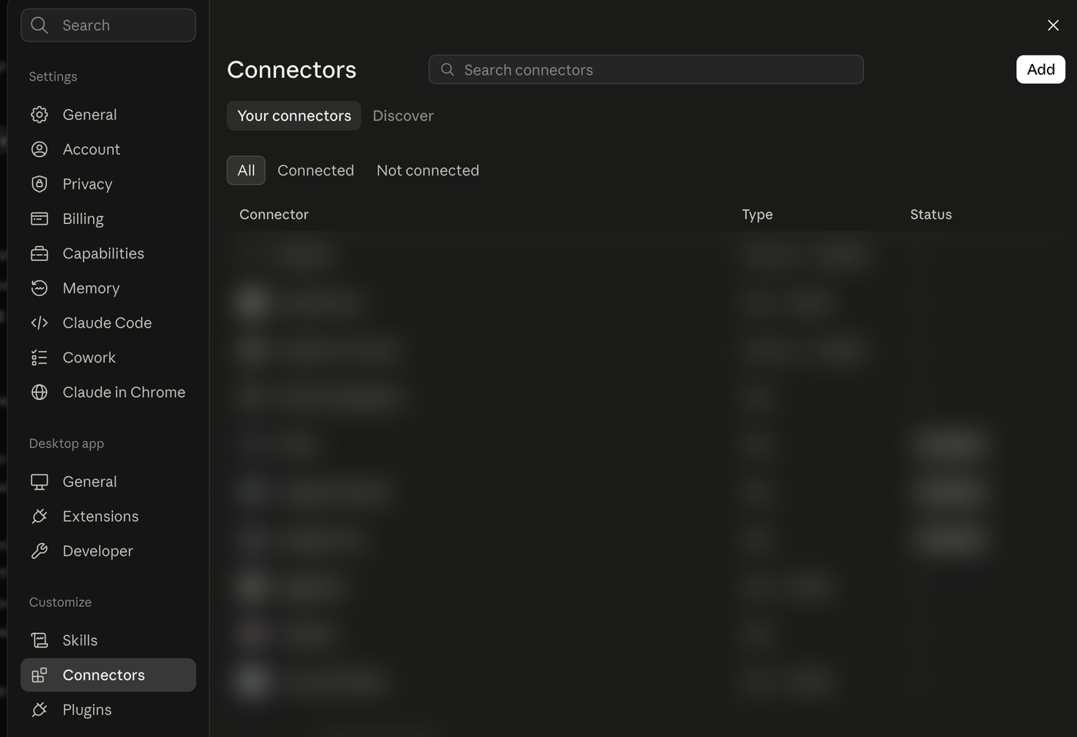This screenshot has height=737, width=1077.
Task: Click the Cowork checklist icon
Action: (39, 358)
